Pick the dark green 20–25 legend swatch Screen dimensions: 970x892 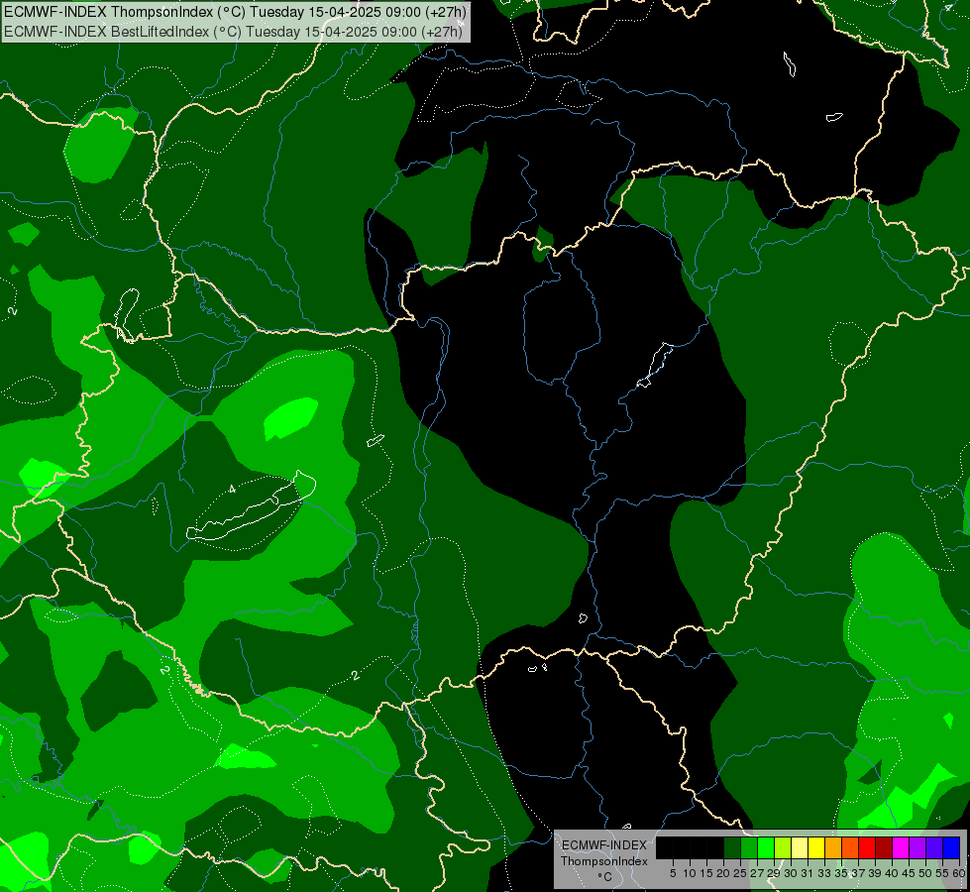pyautogui.click(x=732, y=847)
